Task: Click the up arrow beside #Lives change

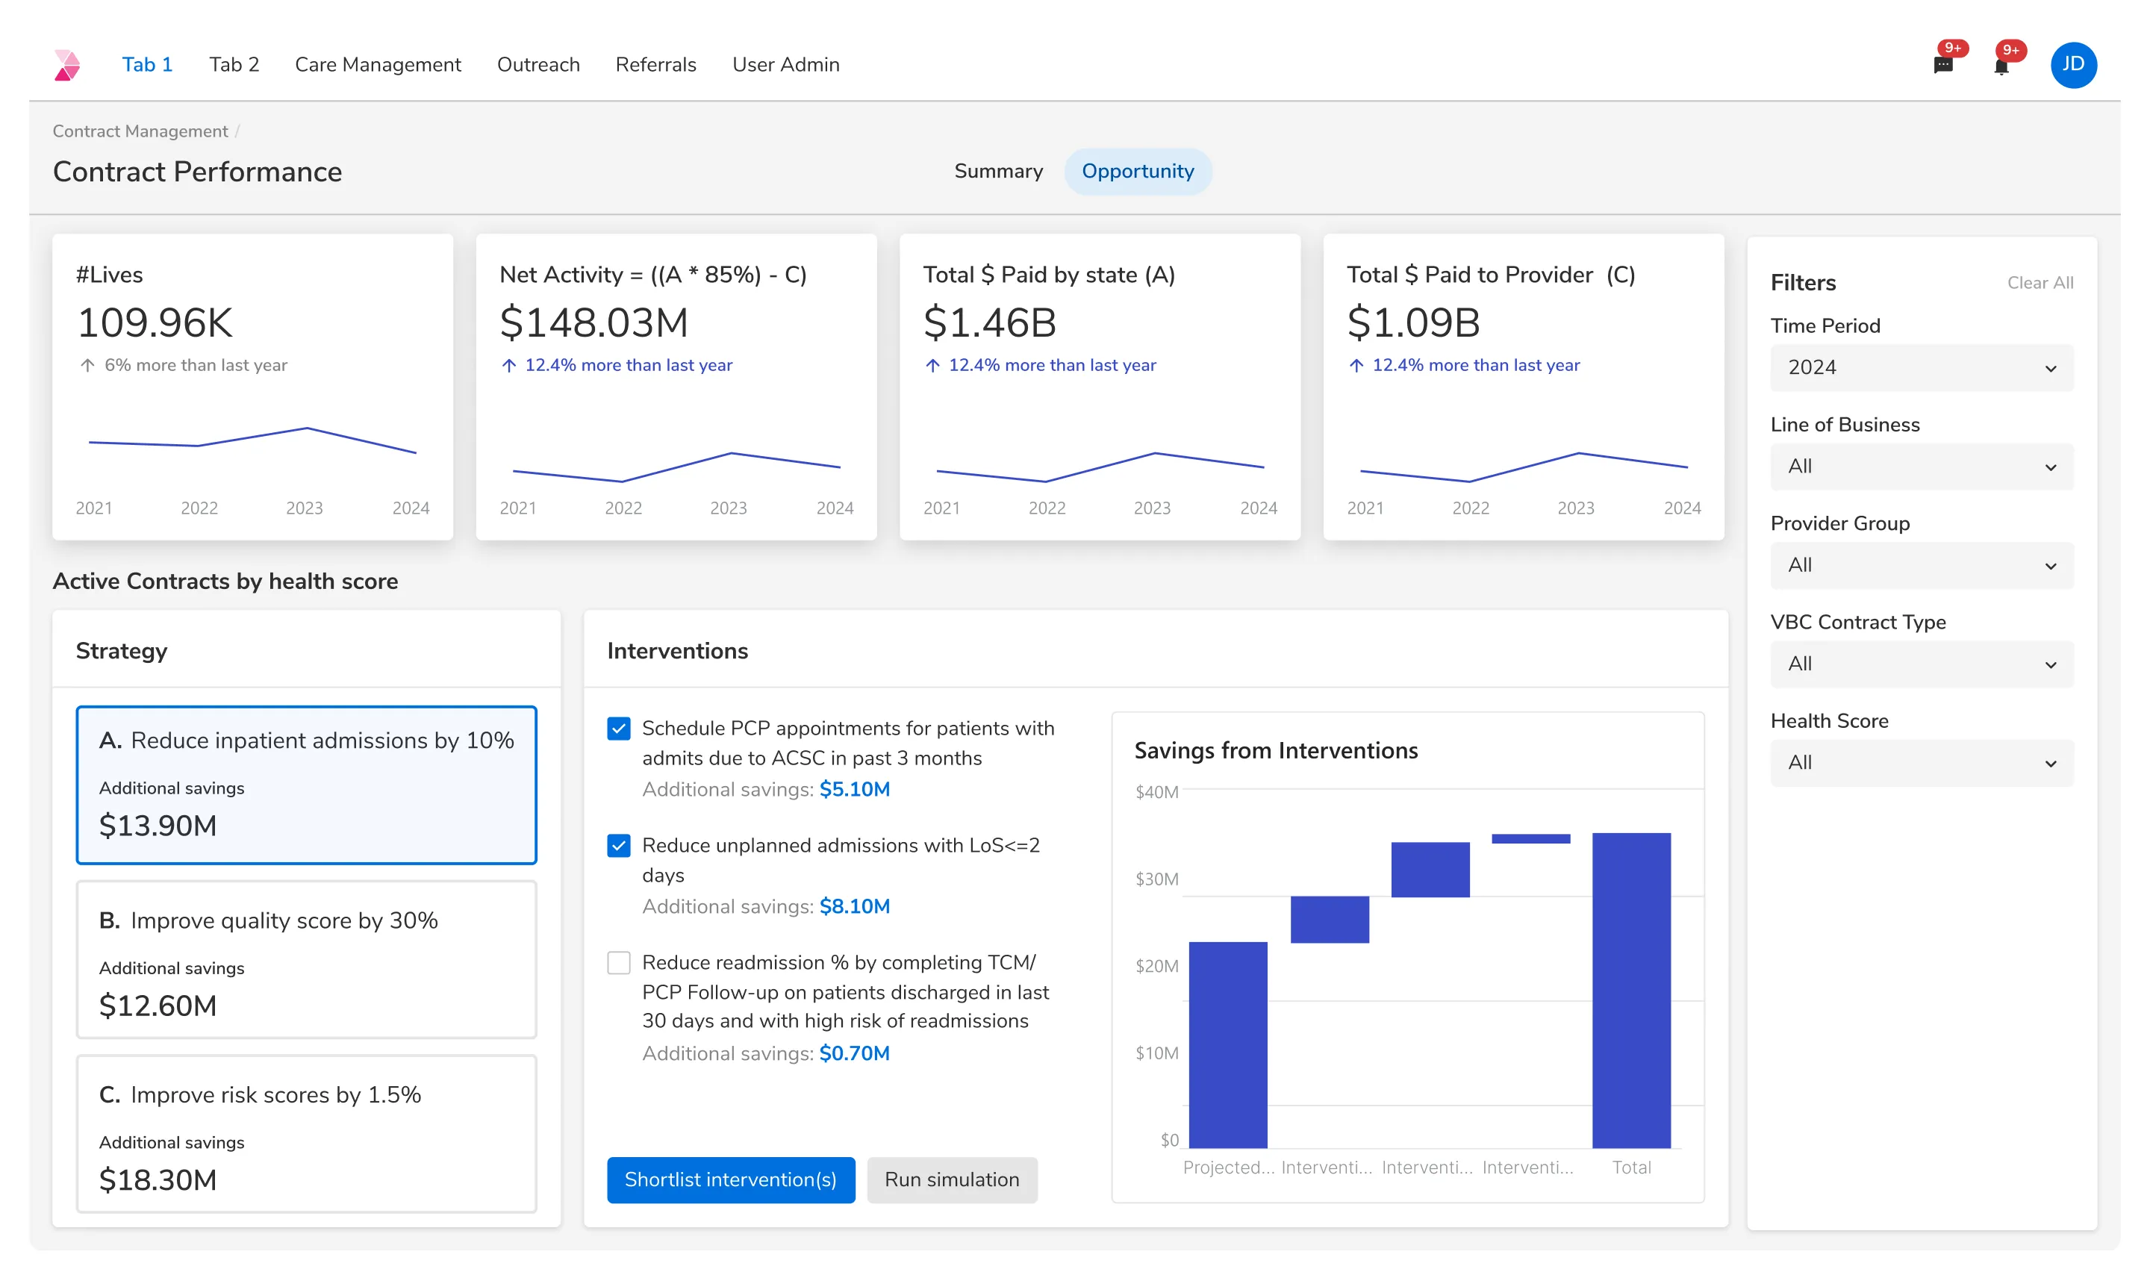Action: [87, 365]
